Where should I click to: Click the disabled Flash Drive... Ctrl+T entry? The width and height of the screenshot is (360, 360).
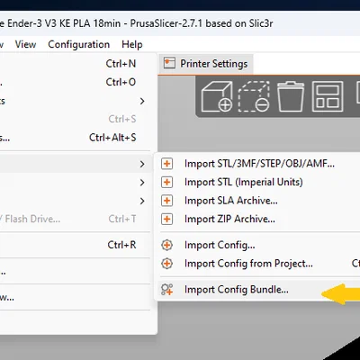coord(75,219)
